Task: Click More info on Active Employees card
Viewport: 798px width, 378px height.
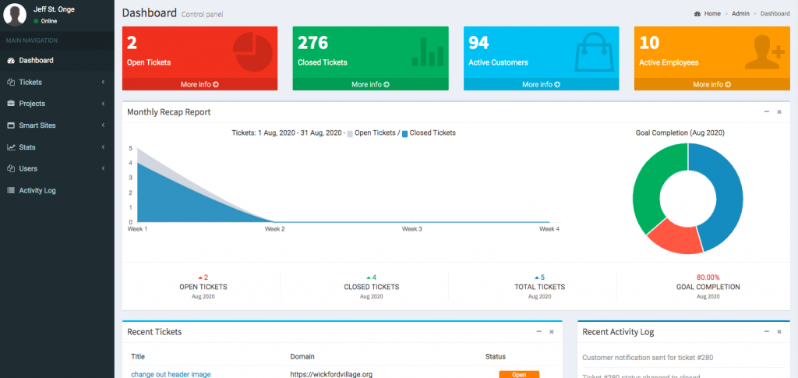Action: 712,84
